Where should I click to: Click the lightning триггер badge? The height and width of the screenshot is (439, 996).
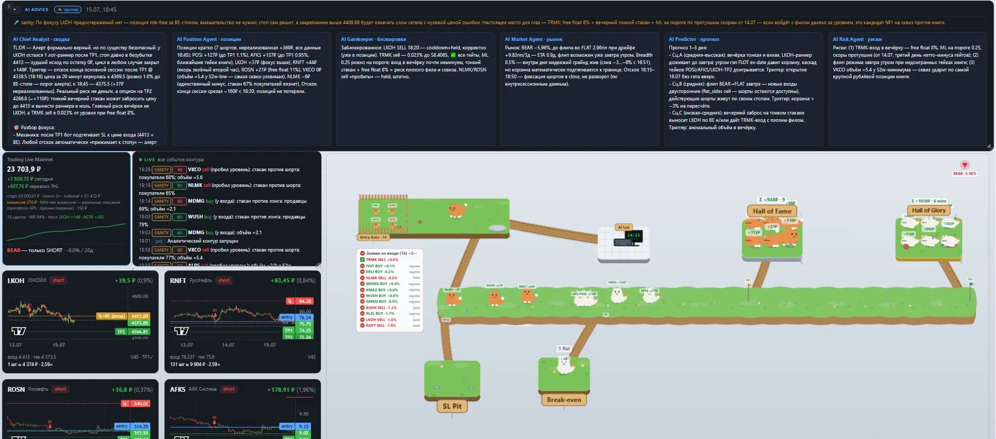pyautogui.click(x=68, y=9)
